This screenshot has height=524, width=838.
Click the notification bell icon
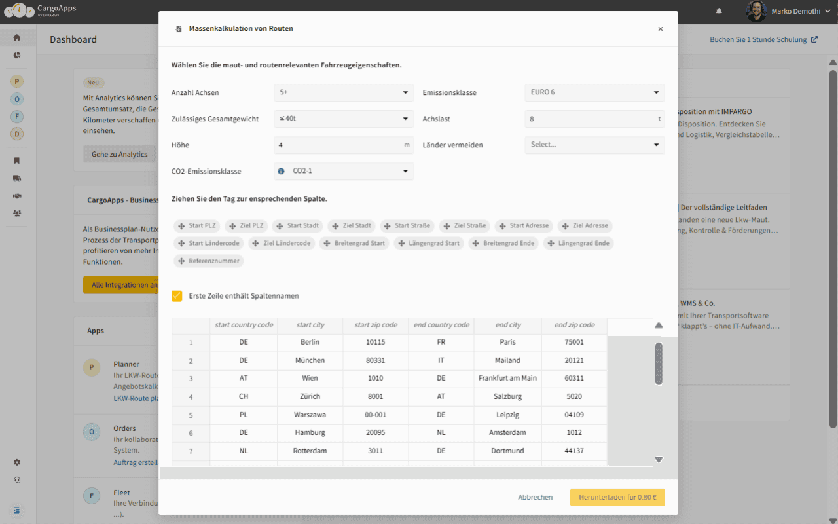pos(719,11)
